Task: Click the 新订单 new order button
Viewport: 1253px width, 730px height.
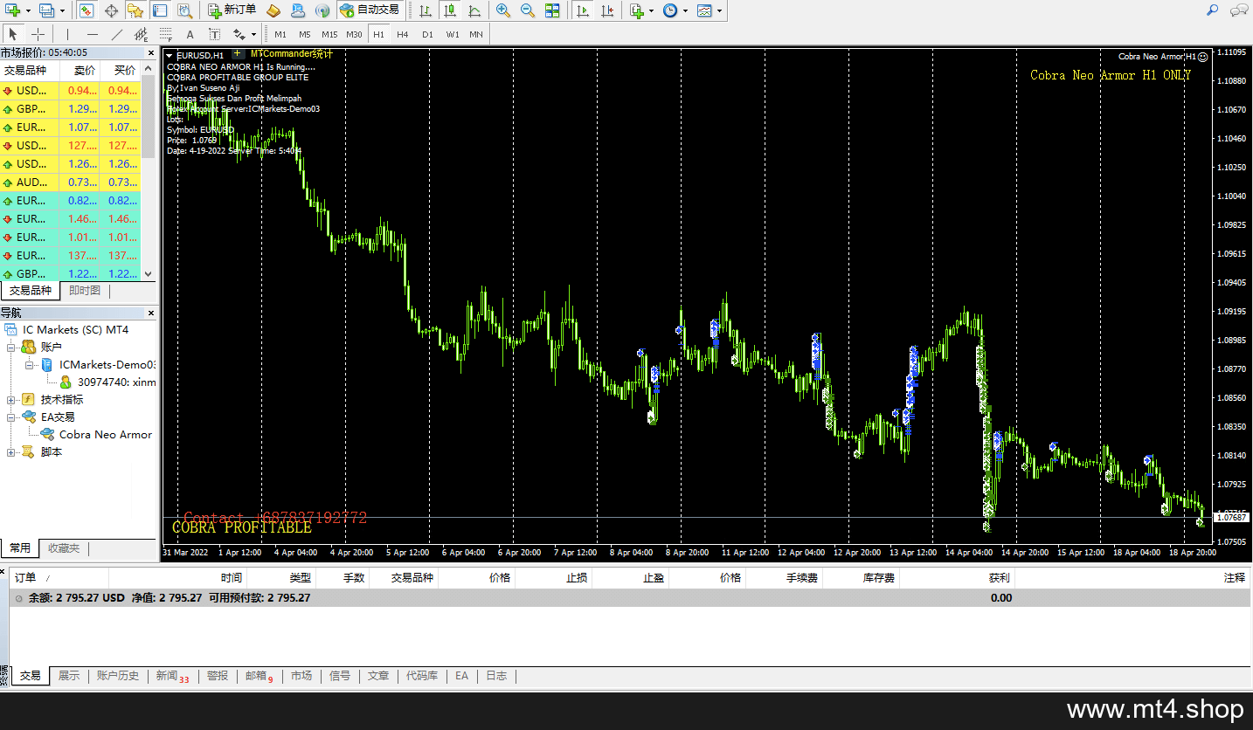Action: [232, 10]
